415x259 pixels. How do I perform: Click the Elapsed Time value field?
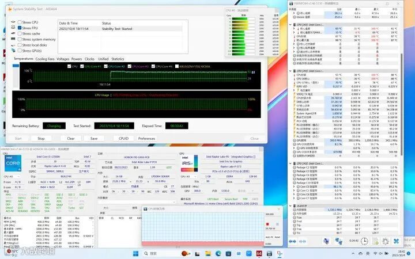click(176, 126)
